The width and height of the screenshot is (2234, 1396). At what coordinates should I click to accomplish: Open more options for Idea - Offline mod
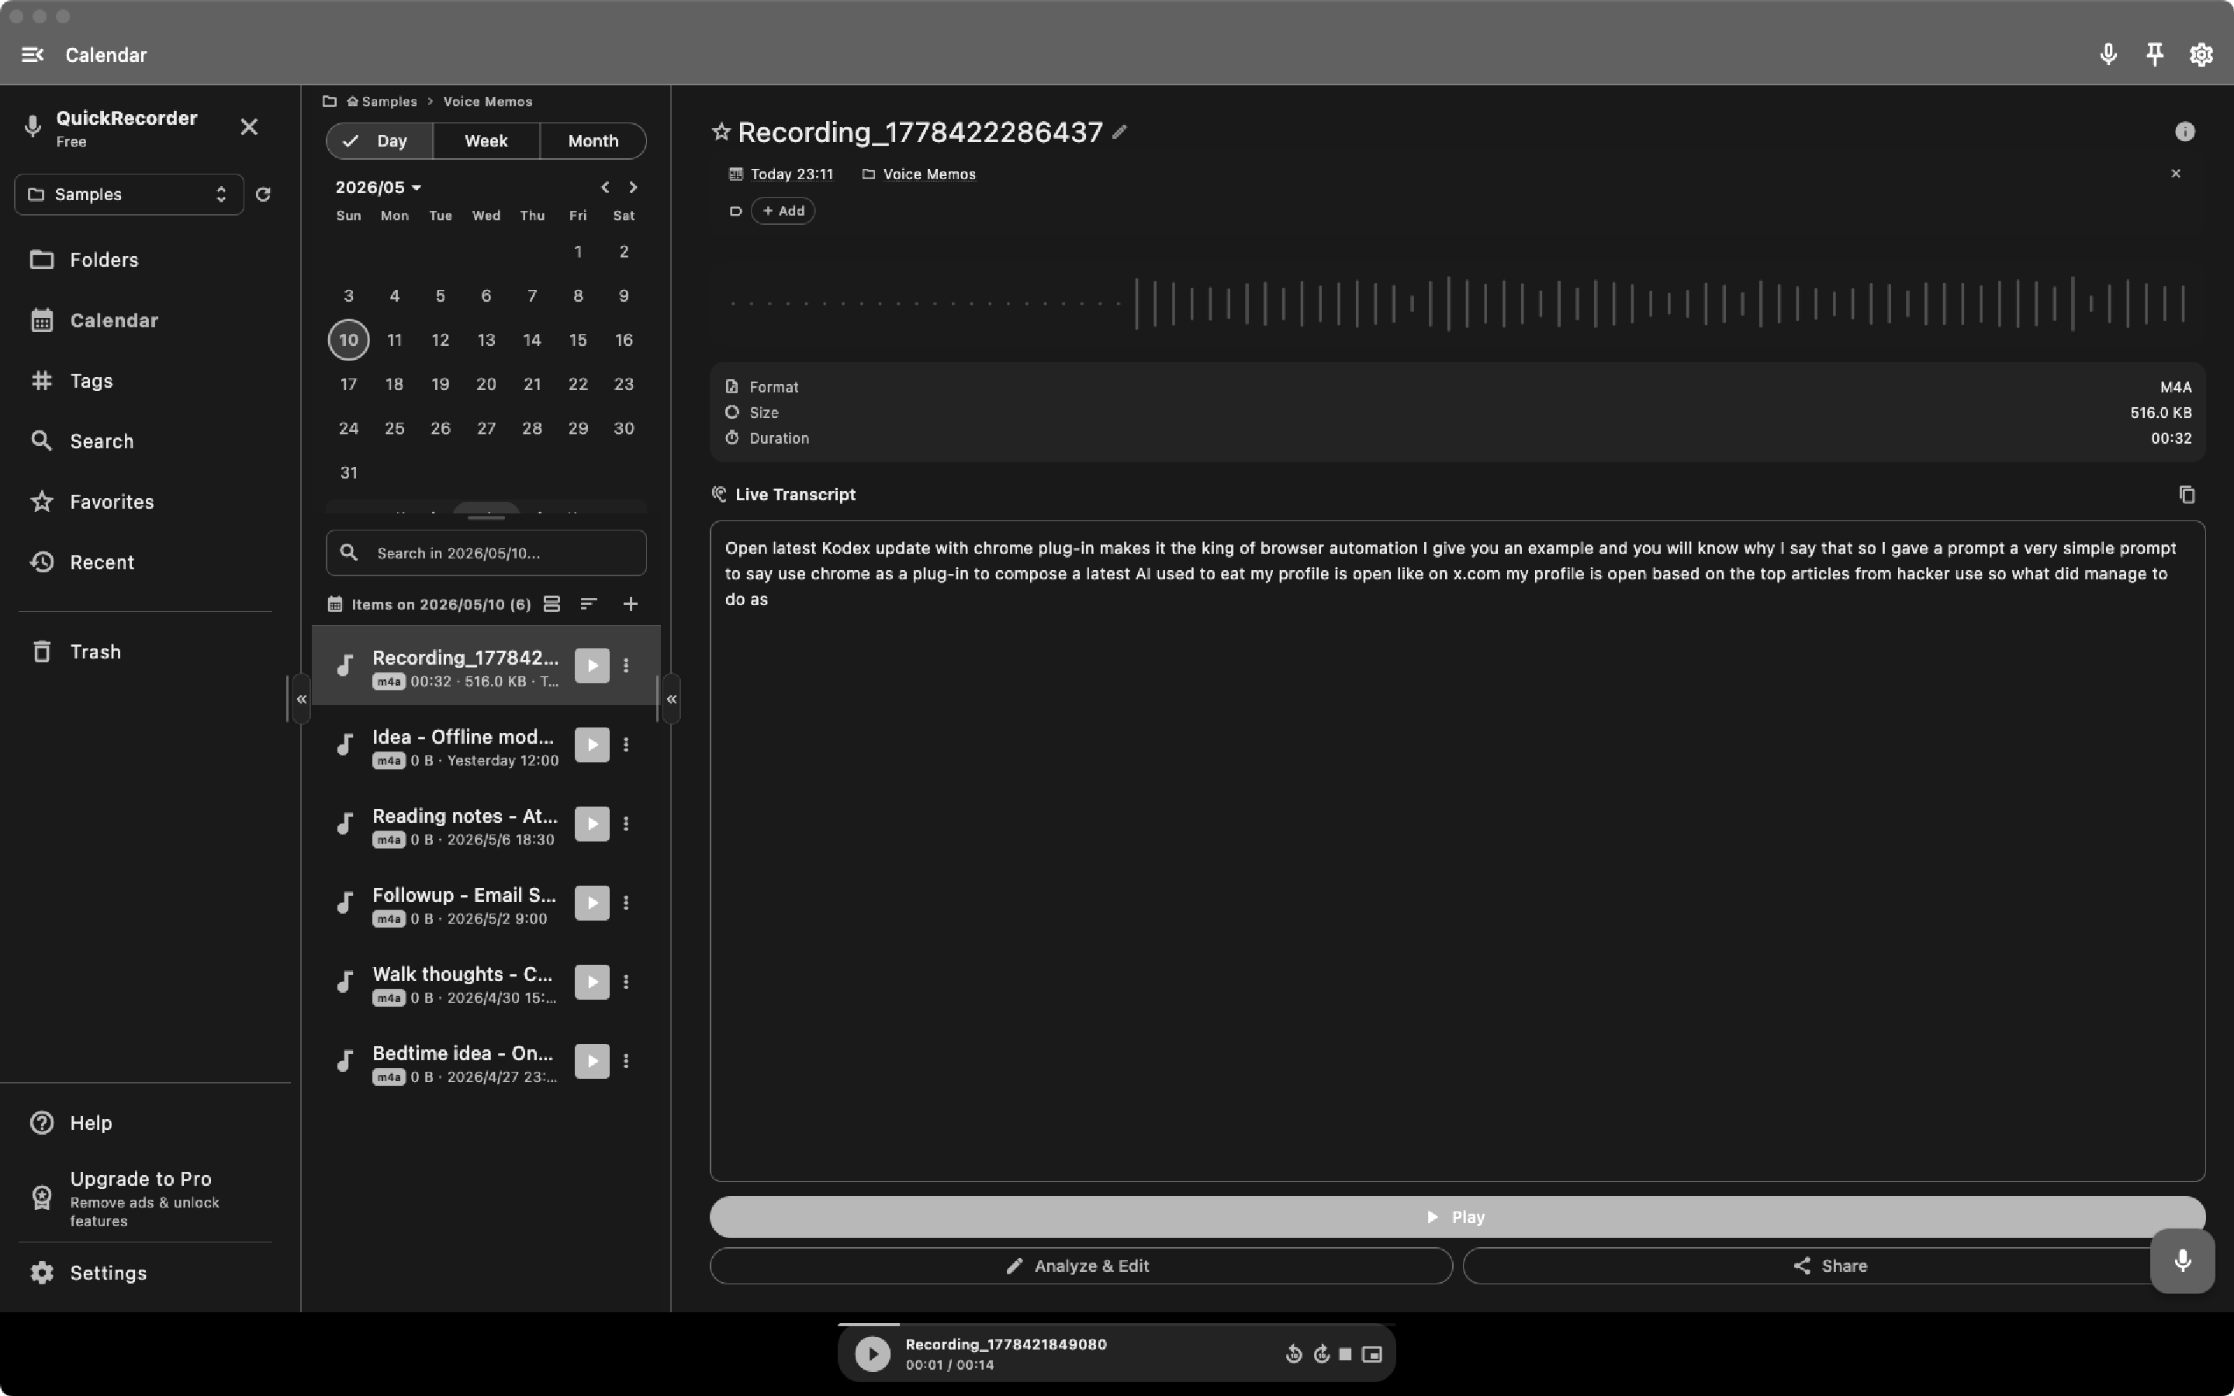[626, 745]
